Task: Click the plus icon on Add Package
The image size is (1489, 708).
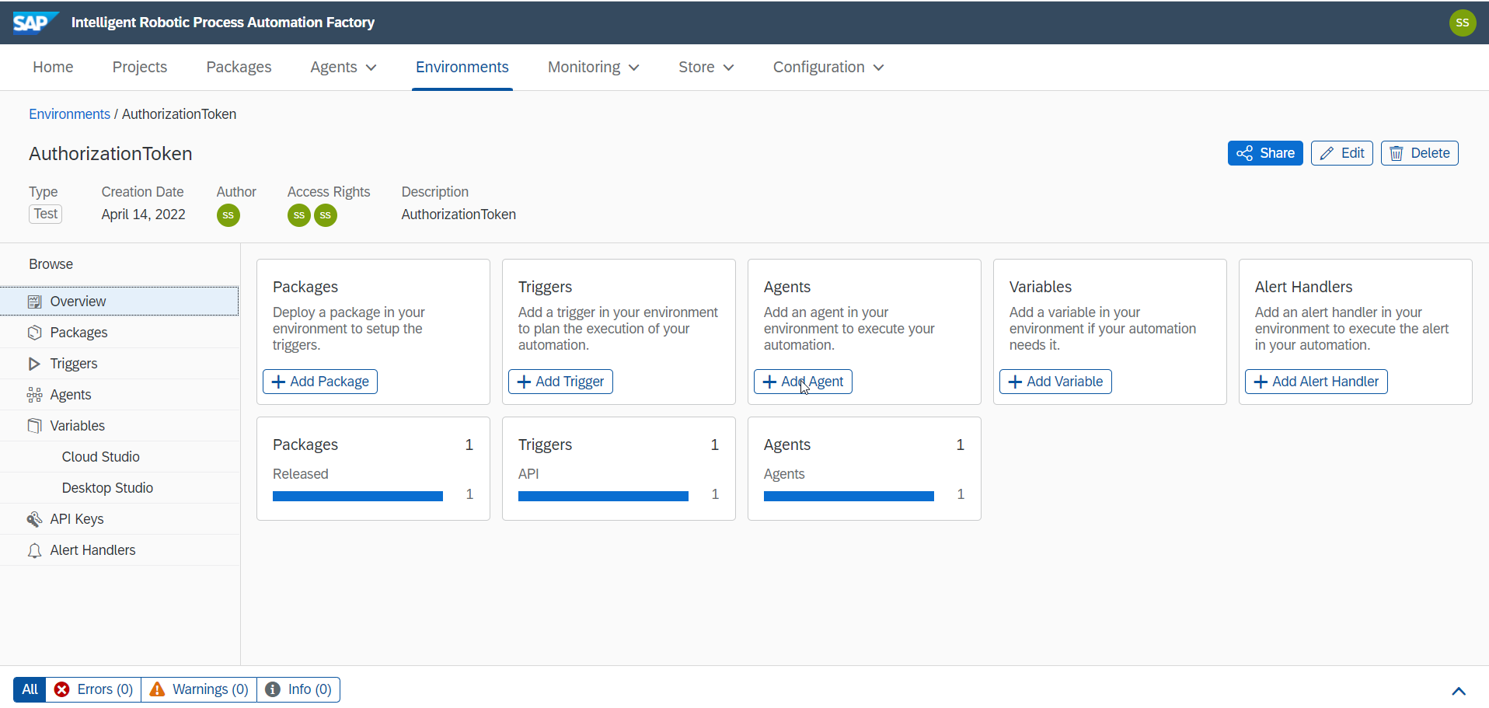Action: click(278, 382)
